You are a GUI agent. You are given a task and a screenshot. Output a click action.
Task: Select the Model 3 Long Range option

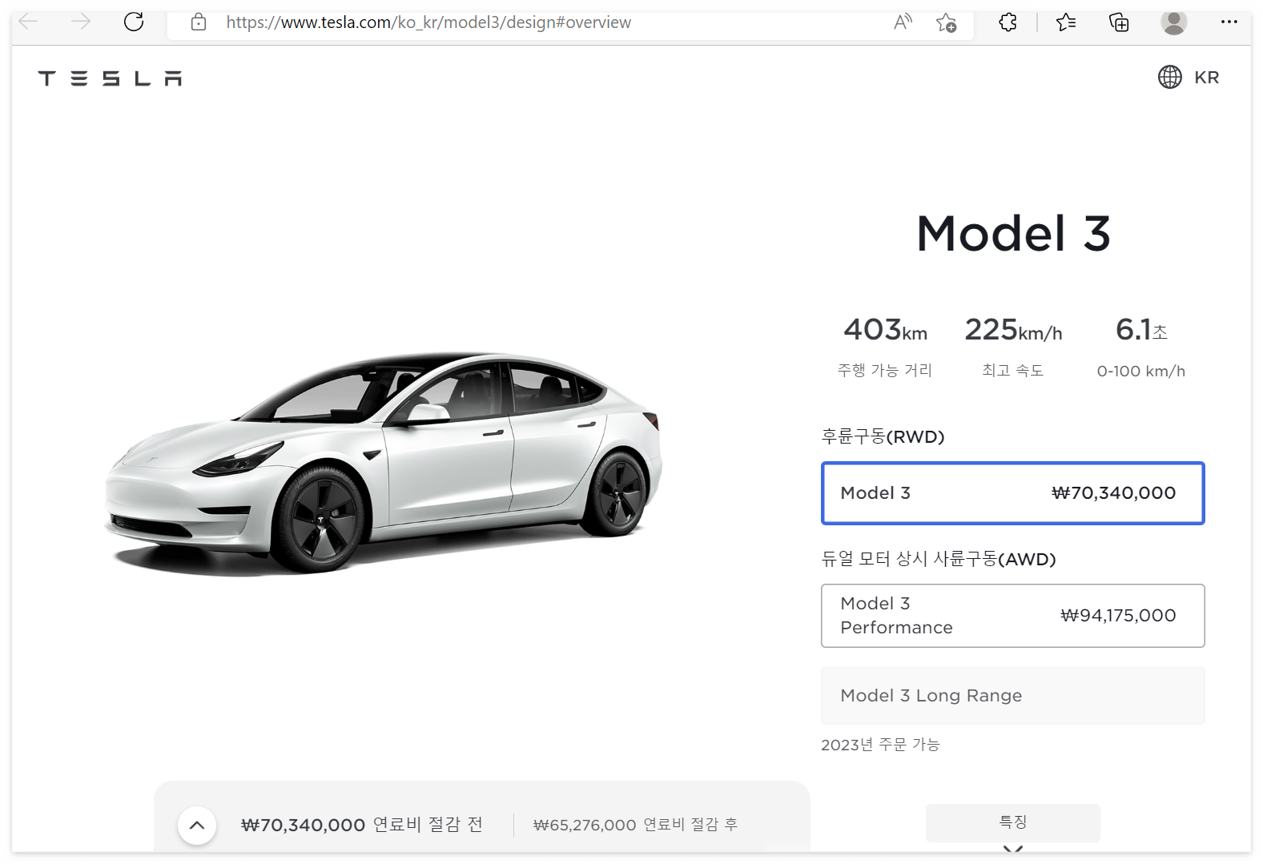(x=1012, y=696)
